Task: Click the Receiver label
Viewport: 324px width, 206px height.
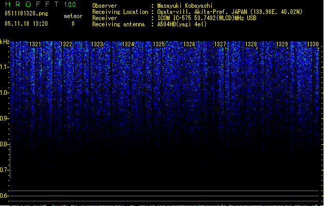Action: click(x=105, y=18)
